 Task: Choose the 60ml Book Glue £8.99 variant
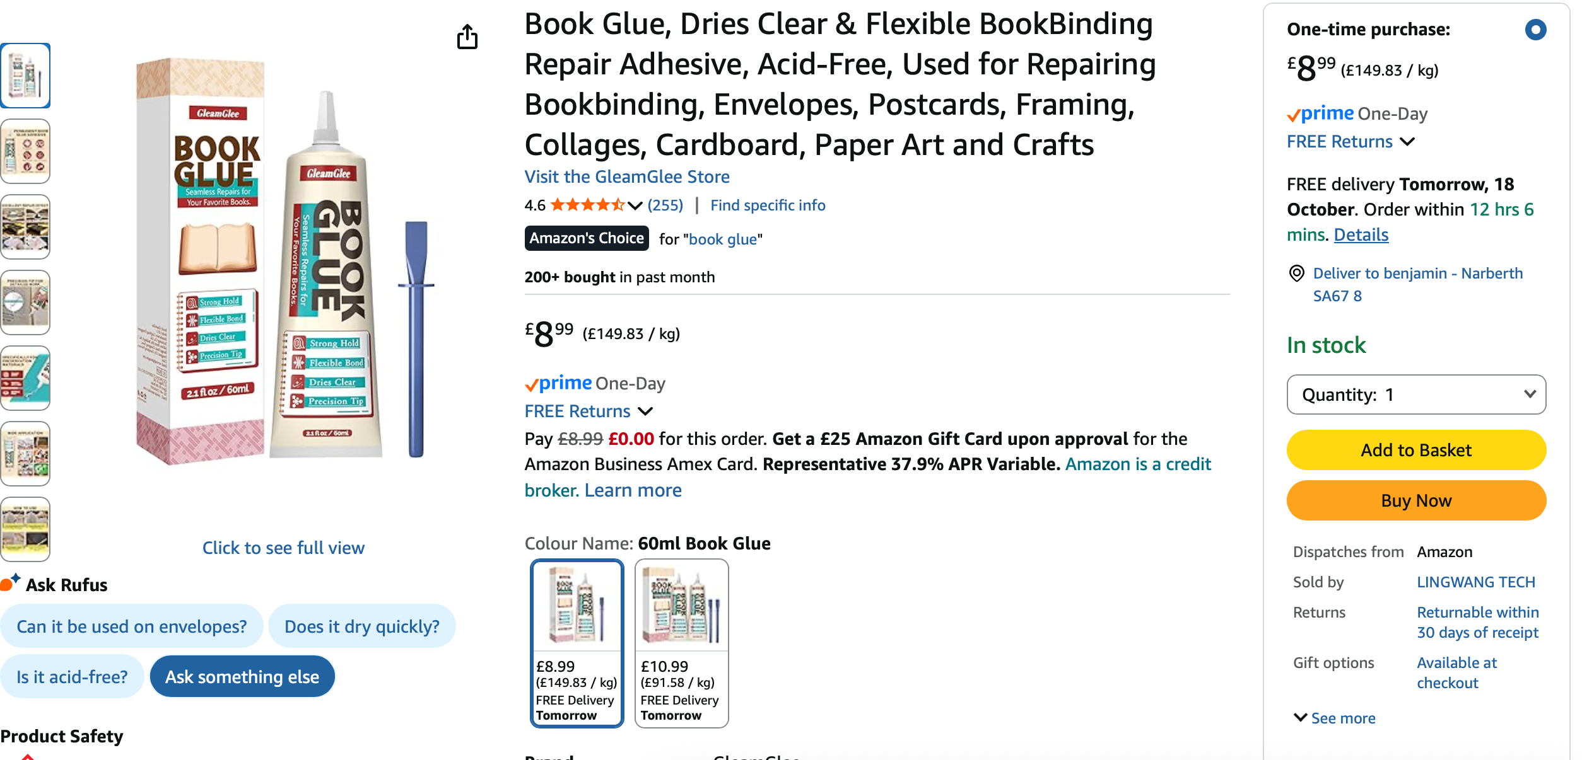coord(577,643)
